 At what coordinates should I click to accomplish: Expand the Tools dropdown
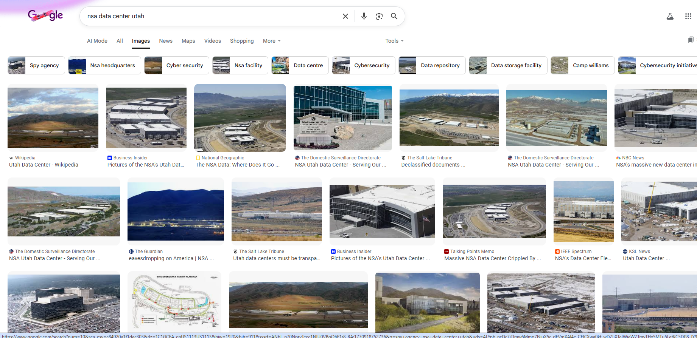pyautogui.click(x=394, y=41)
